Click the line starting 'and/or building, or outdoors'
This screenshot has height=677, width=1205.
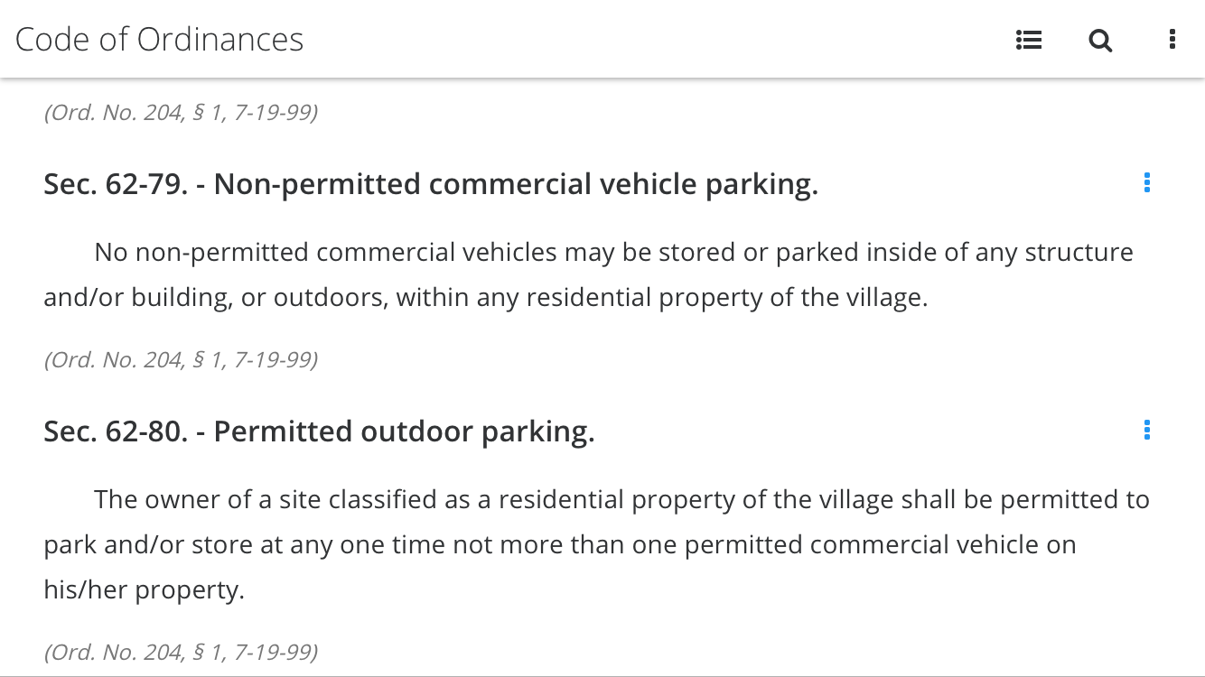[486, 297]
